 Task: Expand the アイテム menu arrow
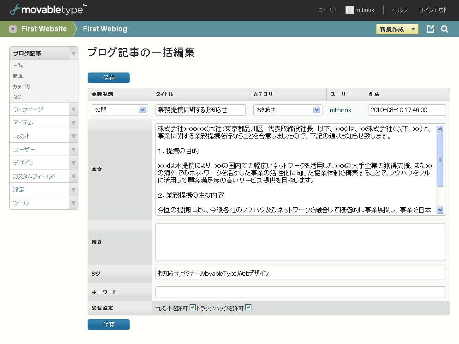(x=73, y=123)
